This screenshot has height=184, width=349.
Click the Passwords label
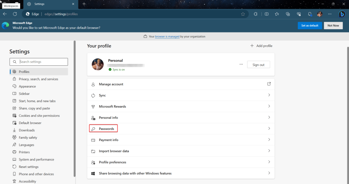tap(106, 129)
